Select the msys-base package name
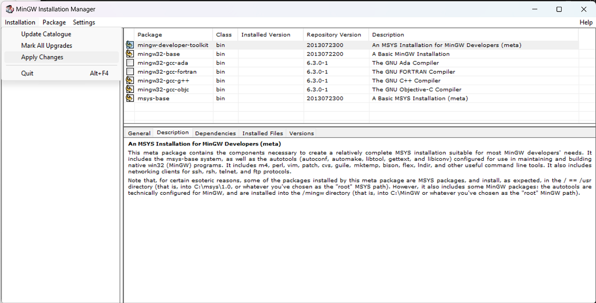 [x=153, y=98]
